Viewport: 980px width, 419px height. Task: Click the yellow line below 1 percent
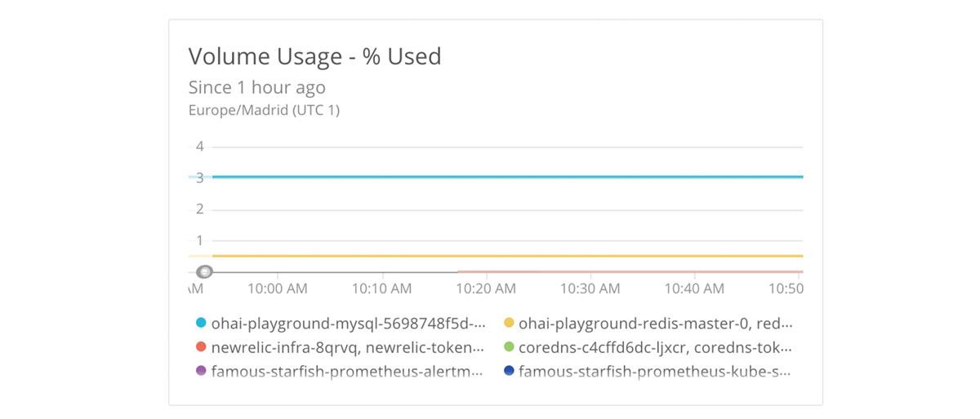506,256
